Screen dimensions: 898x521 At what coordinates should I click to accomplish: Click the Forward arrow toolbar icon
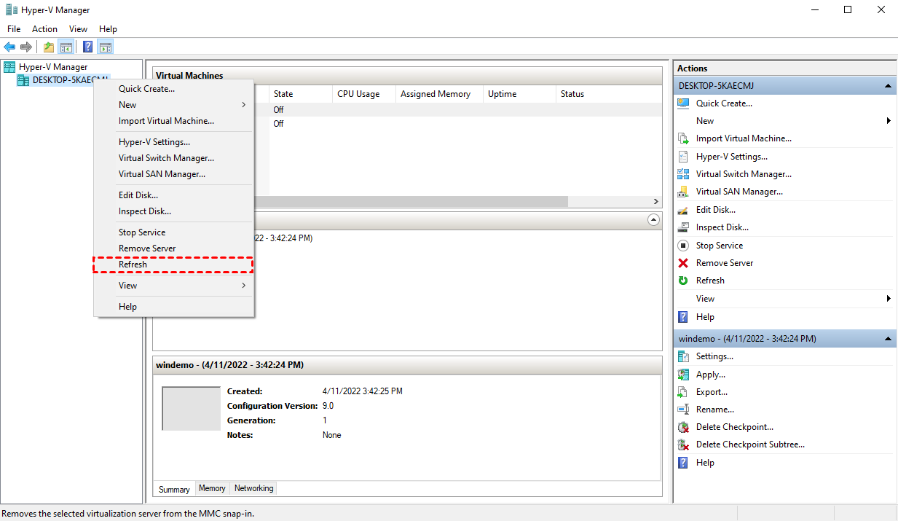(x=26, y=47)
